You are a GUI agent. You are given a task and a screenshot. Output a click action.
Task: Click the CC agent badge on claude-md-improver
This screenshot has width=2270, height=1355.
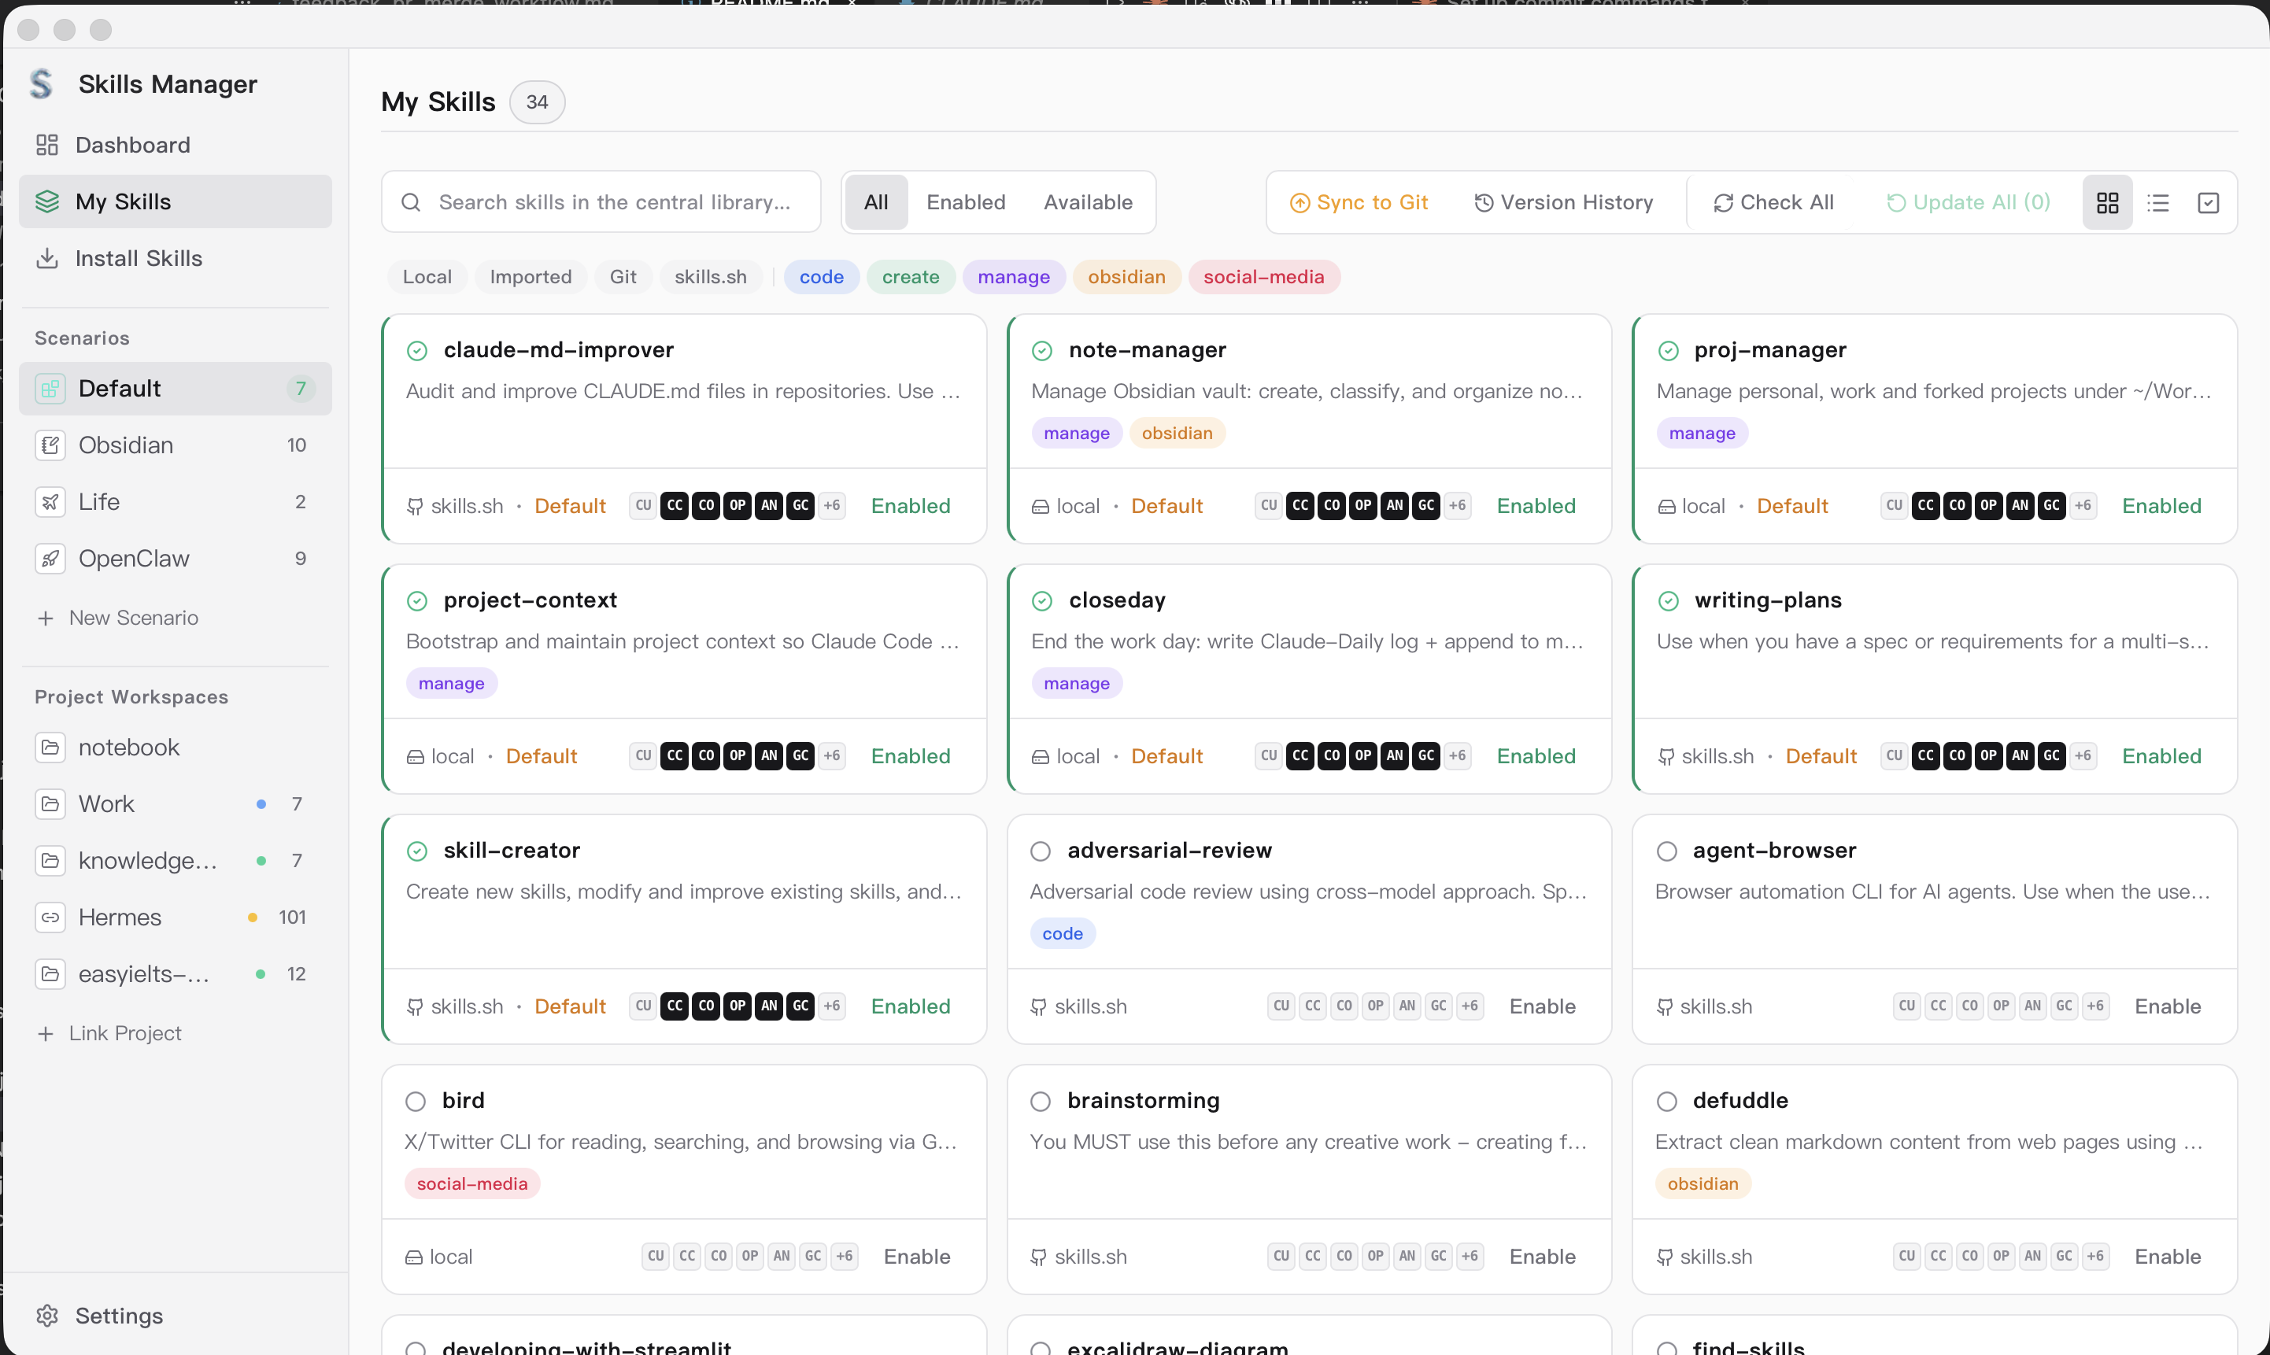point(675,506)
